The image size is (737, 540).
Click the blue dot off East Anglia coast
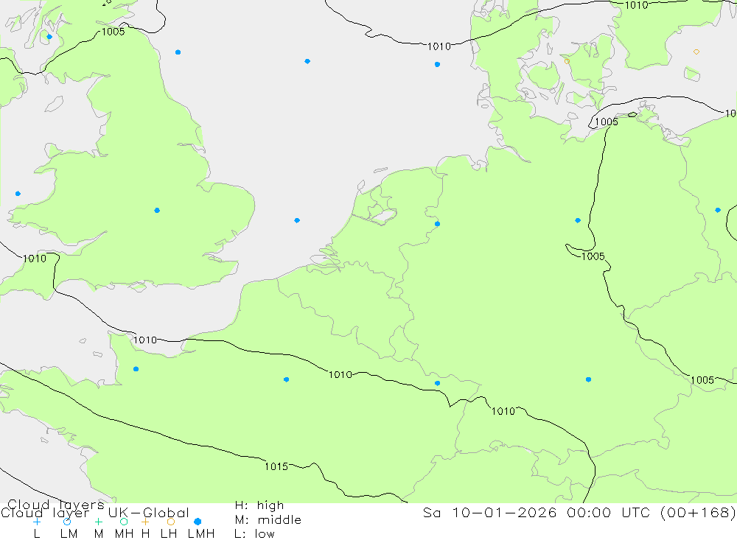297,220
